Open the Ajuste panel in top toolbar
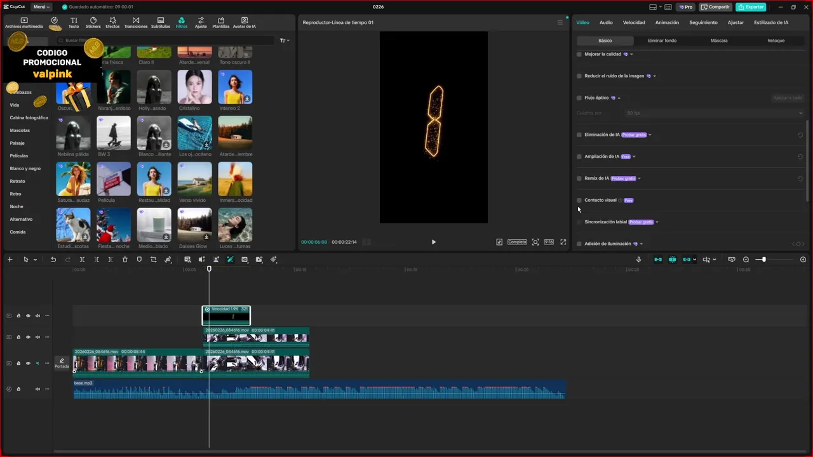This screenshot has width=813, height=457. point(201,23)
